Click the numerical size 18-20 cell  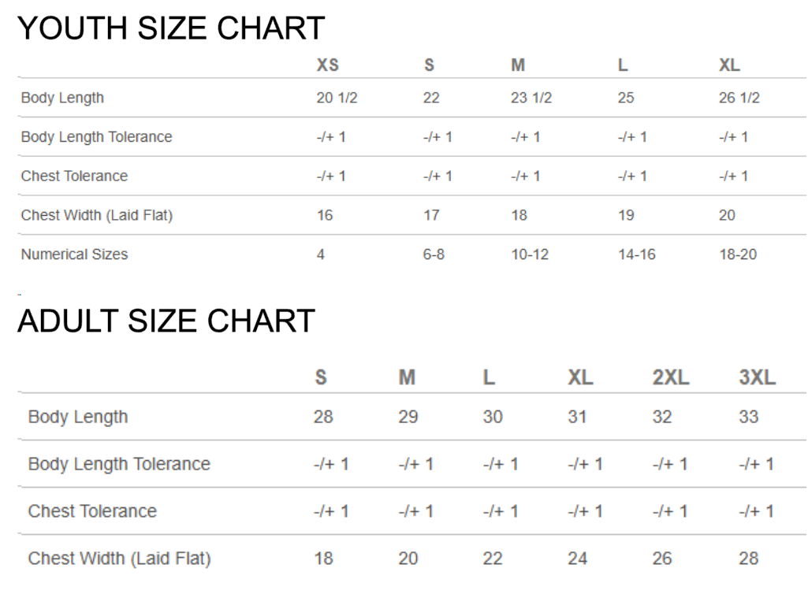coord(738,254)
